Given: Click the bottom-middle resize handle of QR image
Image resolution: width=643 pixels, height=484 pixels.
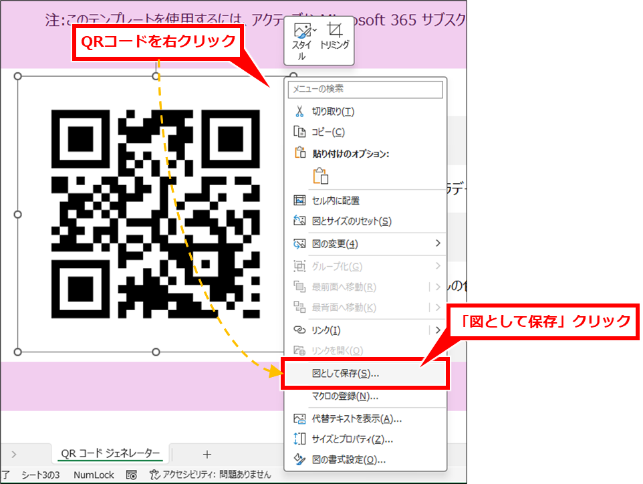Looking at the screenshot, I should [x=156, y=352].
